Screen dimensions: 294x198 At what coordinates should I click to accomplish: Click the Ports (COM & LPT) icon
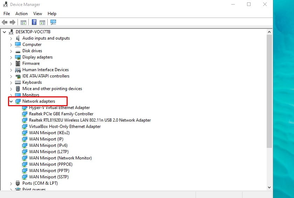click(18, 183)
